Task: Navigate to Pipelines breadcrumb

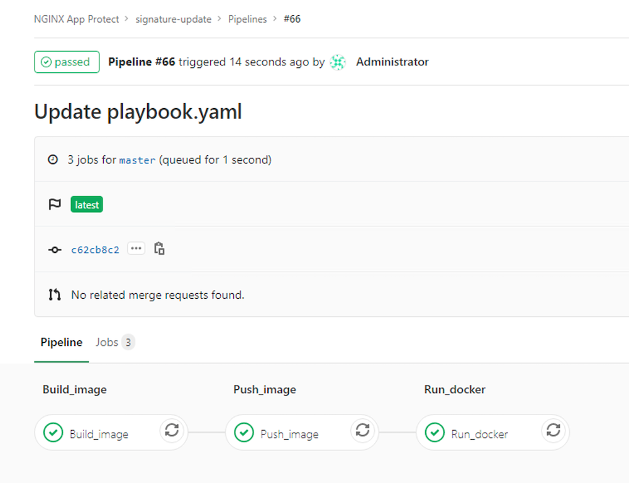Action: [x=247, y=19]
